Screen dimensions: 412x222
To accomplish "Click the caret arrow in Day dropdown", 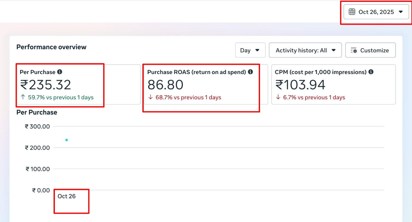I will 257,50.
